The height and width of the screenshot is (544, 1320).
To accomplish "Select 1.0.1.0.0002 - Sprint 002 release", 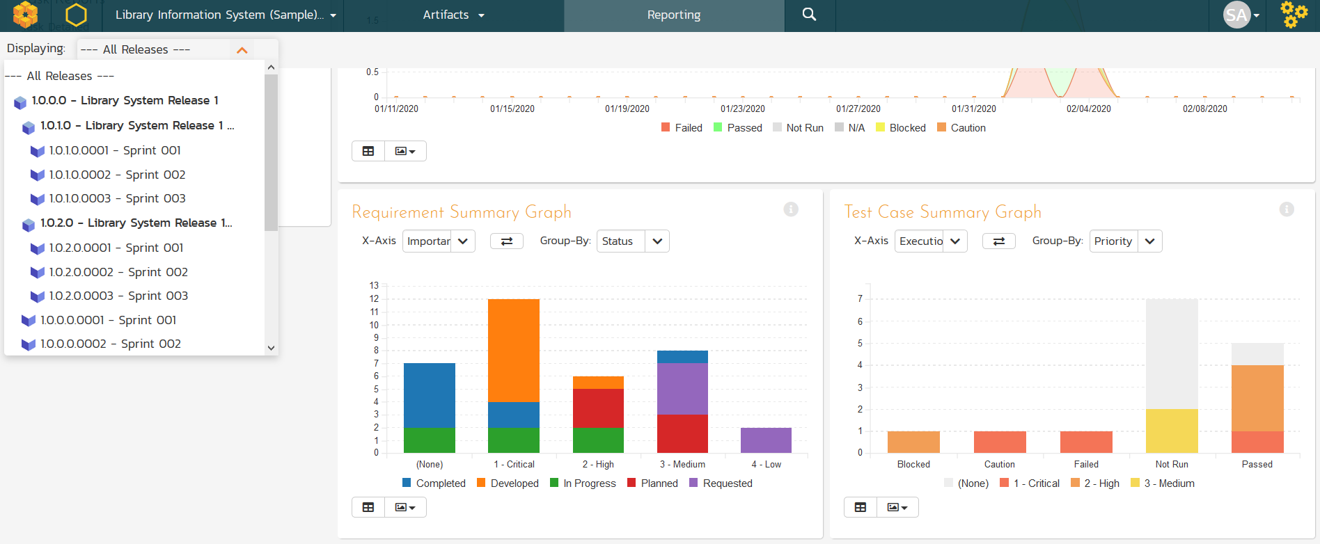I will point(117,175).
